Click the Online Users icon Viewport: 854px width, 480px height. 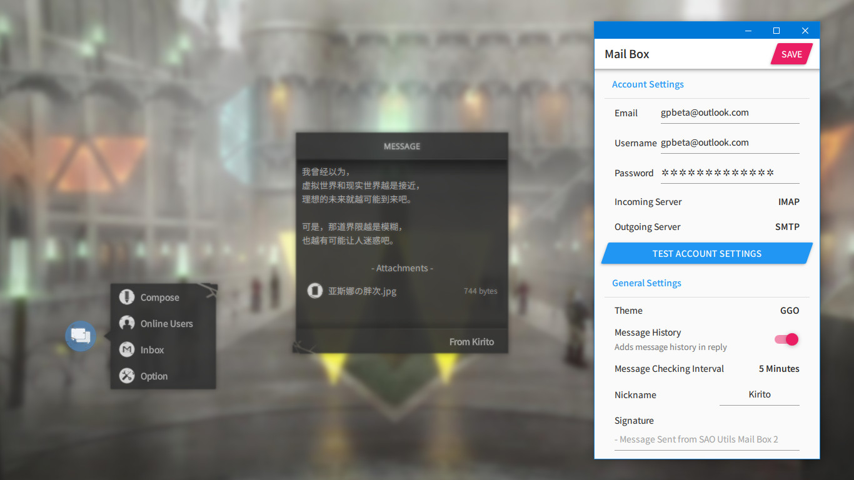pos(126,323)
